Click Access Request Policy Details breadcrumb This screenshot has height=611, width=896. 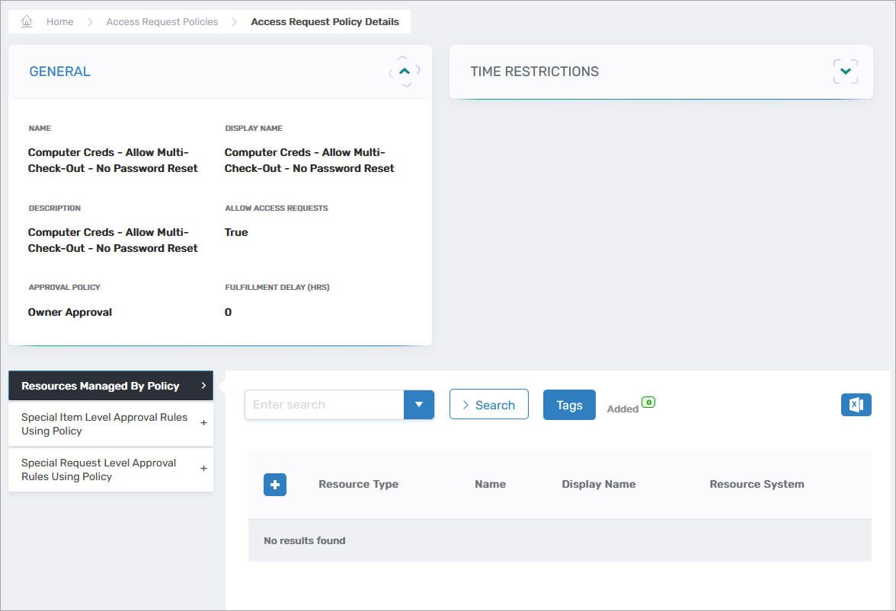[x=325, y=22]
